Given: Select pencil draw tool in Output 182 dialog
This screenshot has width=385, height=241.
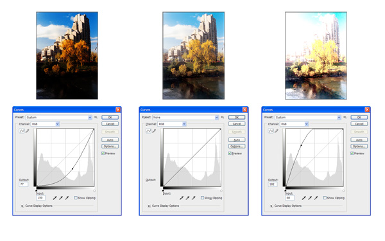Looking at the screenshot, I should click(x=276, y=131).
